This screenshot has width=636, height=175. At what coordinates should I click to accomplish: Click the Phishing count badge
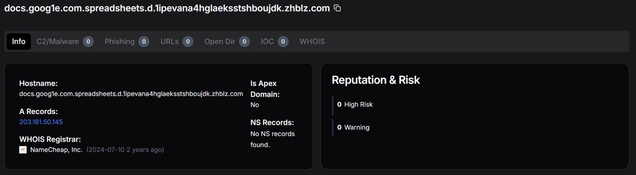tap(144, 42)
